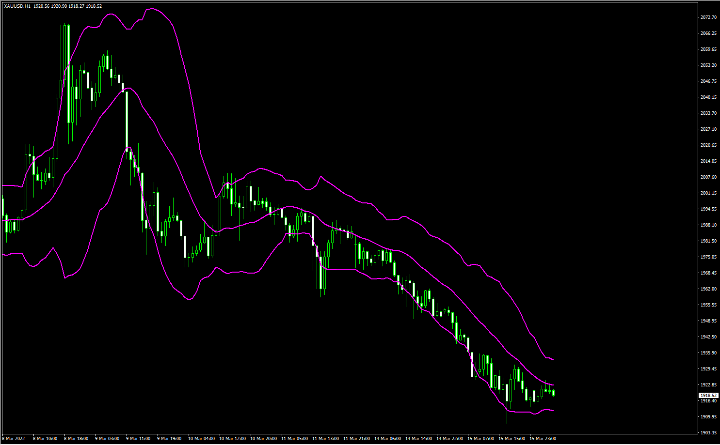The image size is (720, 445).
Task: Click the 15 Mar 23:00 time label
Action: pyautogui.click(x=543, y=439)
